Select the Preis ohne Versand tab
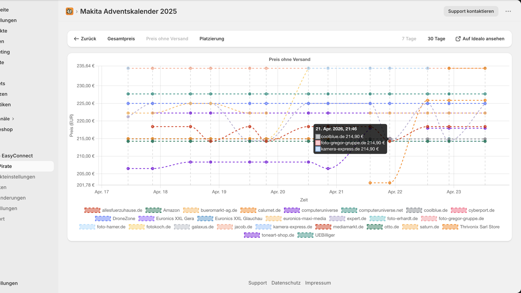The image size is (521, 293). pos(167,39)
